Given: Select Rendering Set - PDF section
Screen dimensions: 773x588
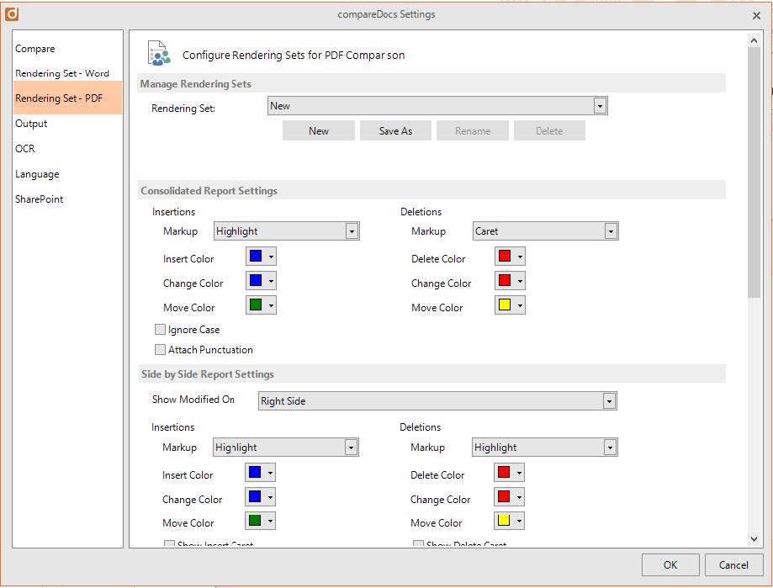Looking at the screenshot, I should [67, 98].
